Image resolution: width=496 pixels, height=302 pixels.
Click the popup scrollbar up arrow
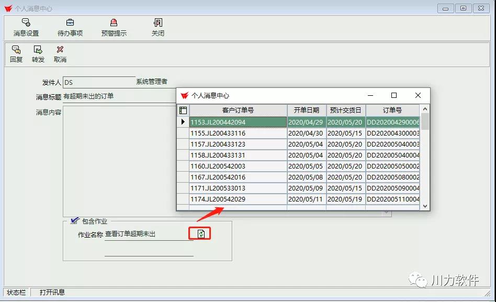point(425,109)
